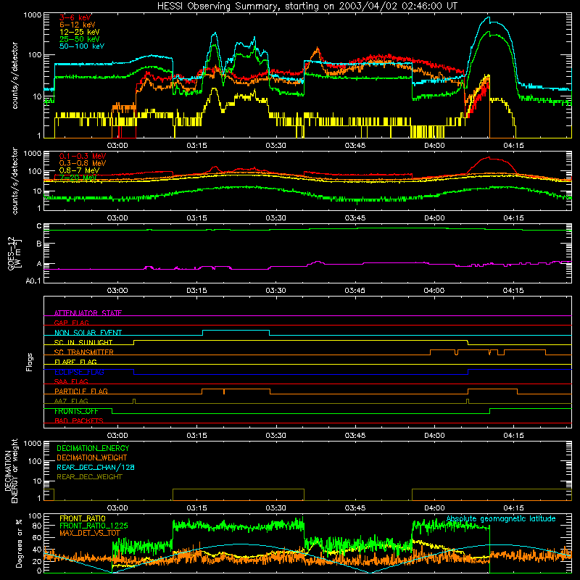Select the GAP_FLAG label
Image resolution: width=580 pixels, height=580 pixels.
coord(71,323)
